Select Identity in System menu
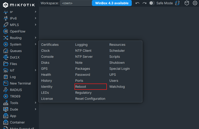This screenshot has height=129, width=199. point(47,87)
